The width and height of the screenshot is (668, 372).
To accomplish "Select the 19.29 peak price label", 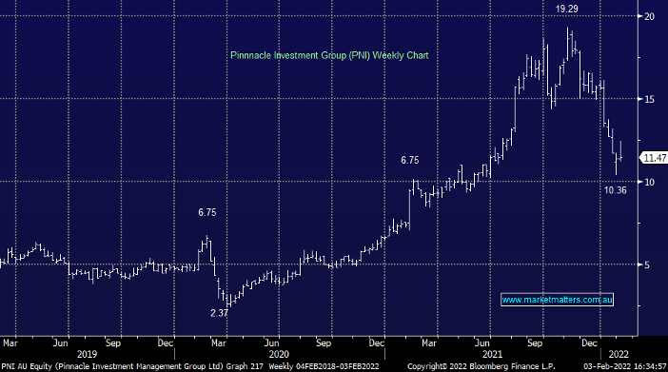I will 566,9.
